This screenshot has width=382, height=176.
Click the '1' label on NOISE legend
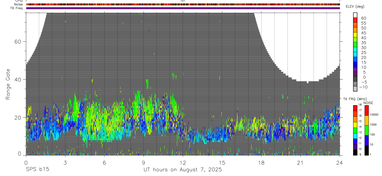coord(371,155)
